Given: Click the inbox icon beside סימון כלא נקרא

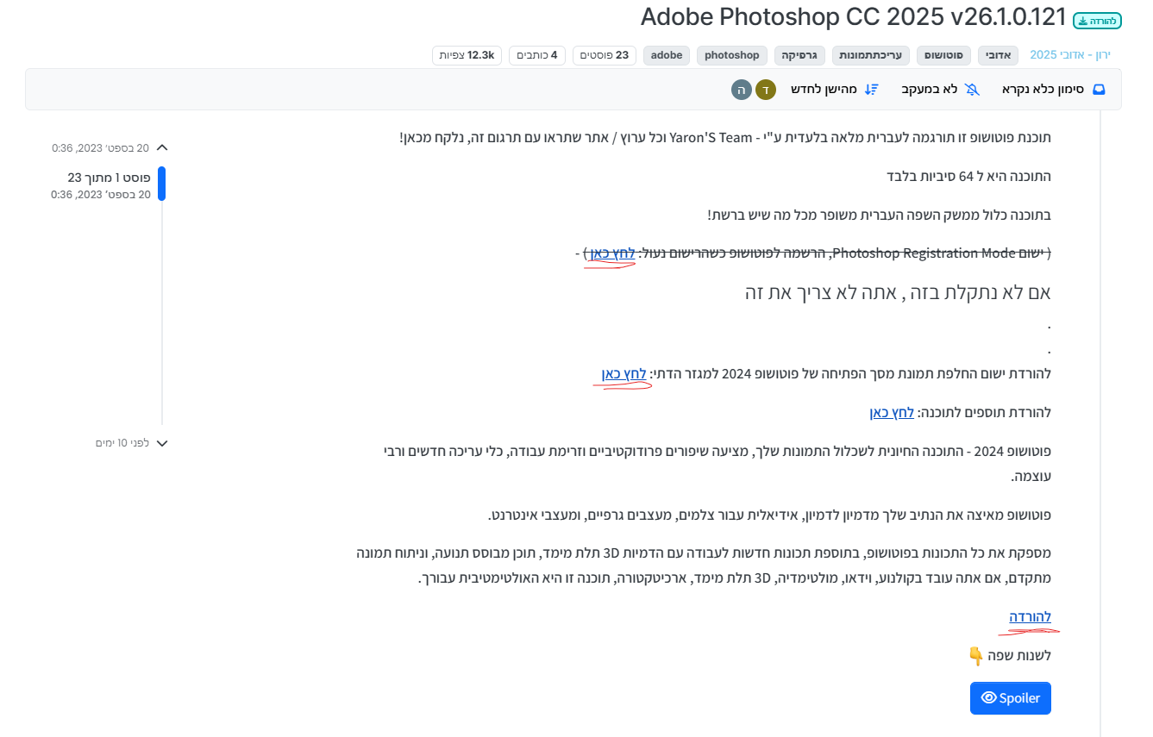Looking at the screenshot, I should [x=1099, y=89].
